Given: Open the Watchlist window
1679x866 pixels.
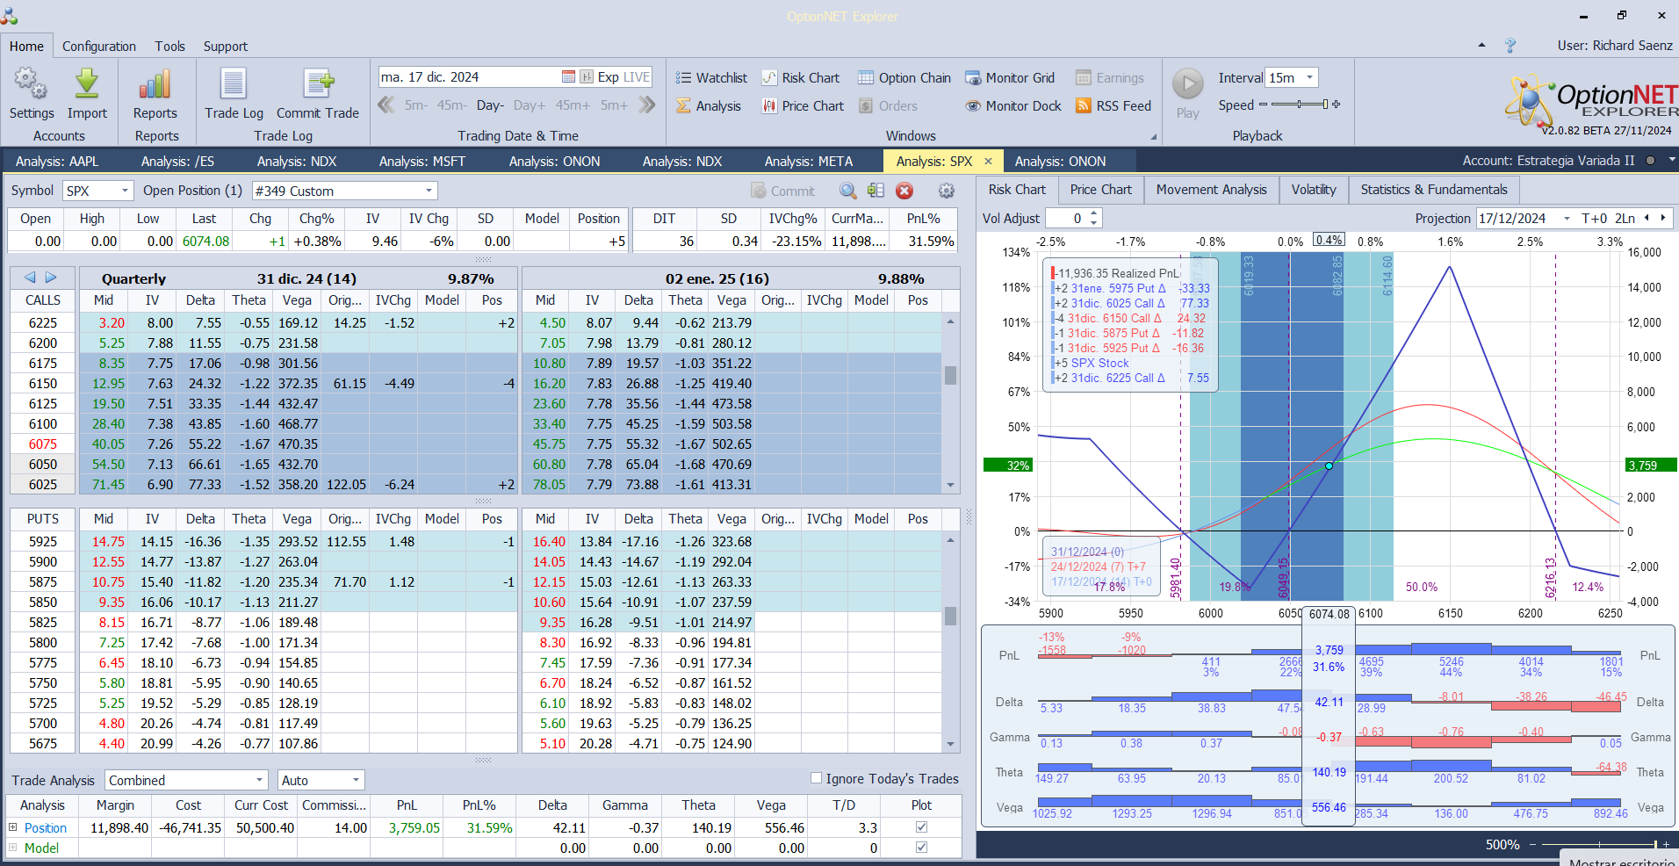Looking at the screenshot, I should 711,78.
